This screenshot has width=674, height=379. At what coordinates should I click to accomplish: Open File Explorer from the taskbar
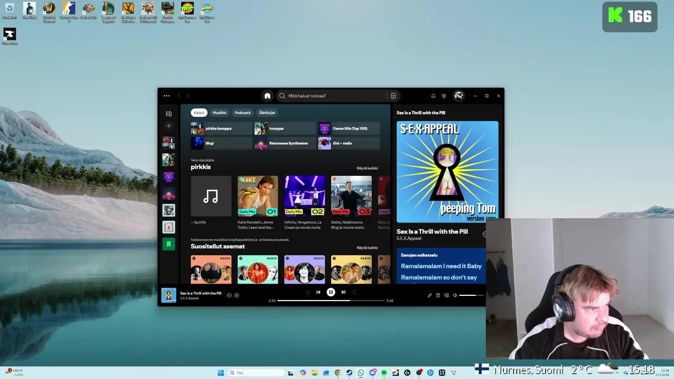point(314,373)
